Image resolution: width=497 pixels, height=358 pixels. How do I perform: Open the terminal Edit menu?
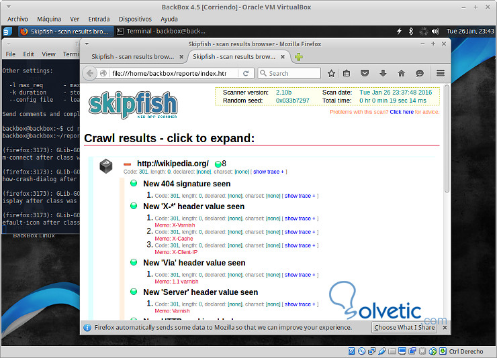coord(28,54)
